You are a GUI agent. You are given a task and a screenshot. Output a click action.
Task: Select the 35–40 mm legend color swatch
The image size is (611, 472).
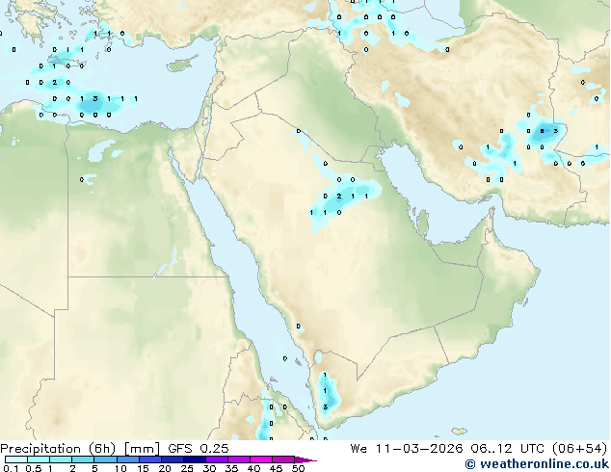click(x=238, y=459)
